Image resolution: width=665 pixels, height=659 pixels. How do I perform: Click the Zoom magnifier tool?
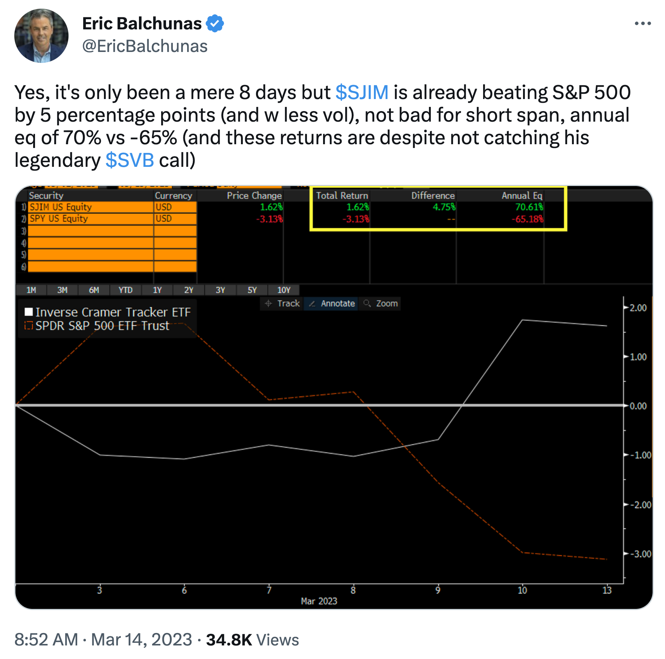(380, 304)
